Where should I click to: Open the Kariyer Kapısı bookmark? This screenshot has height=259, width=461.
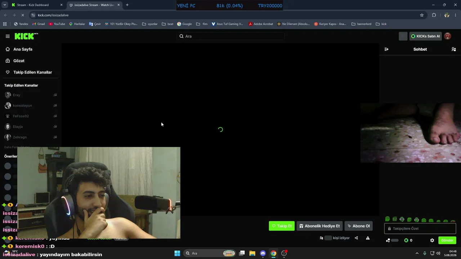click(330, 24)
